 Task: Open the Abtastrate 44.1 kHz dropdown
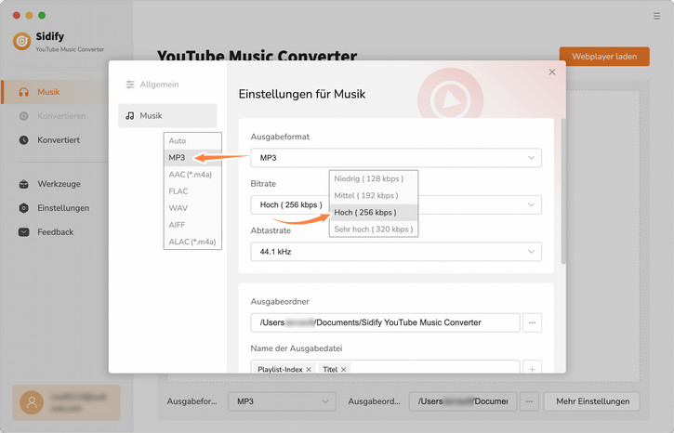pyautogui.click(x=396, y=252)
